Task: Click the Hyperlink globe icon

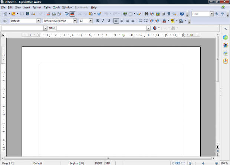Action: [x=125, y=14]
